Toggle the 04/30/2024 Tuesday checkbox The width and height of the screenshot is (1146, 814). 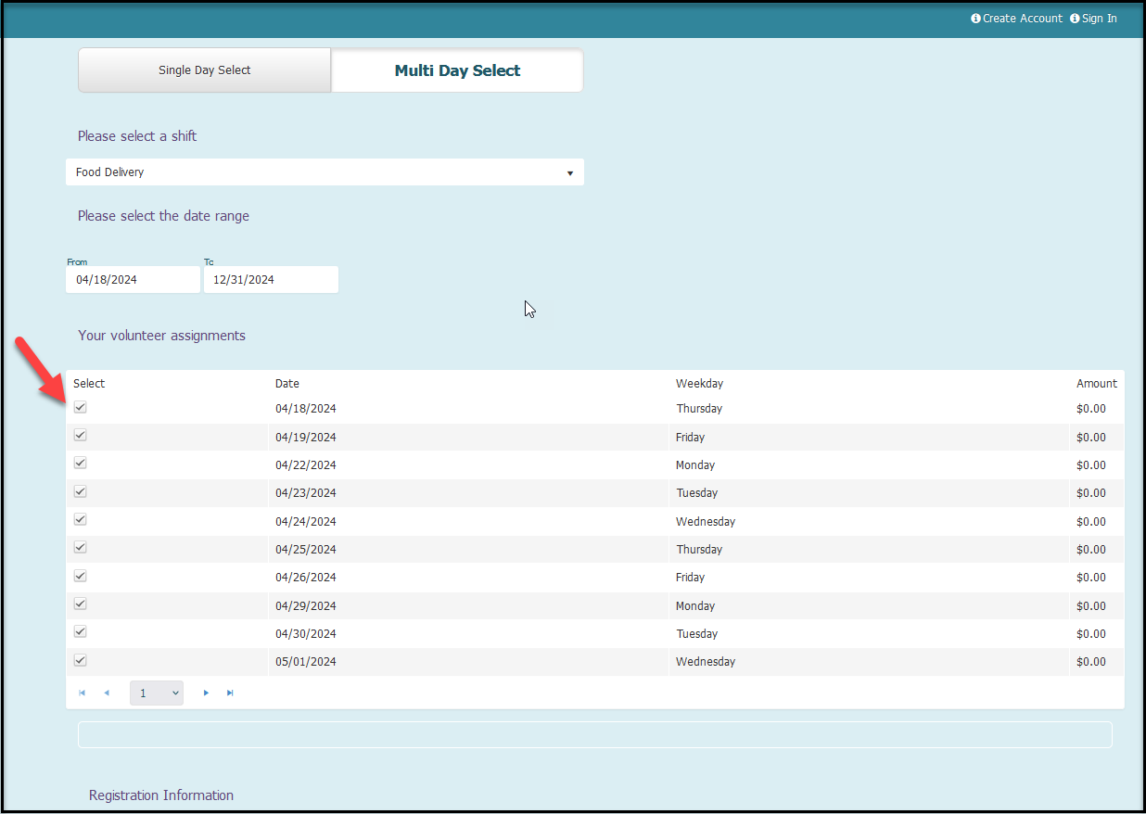(x=81, y=631)
